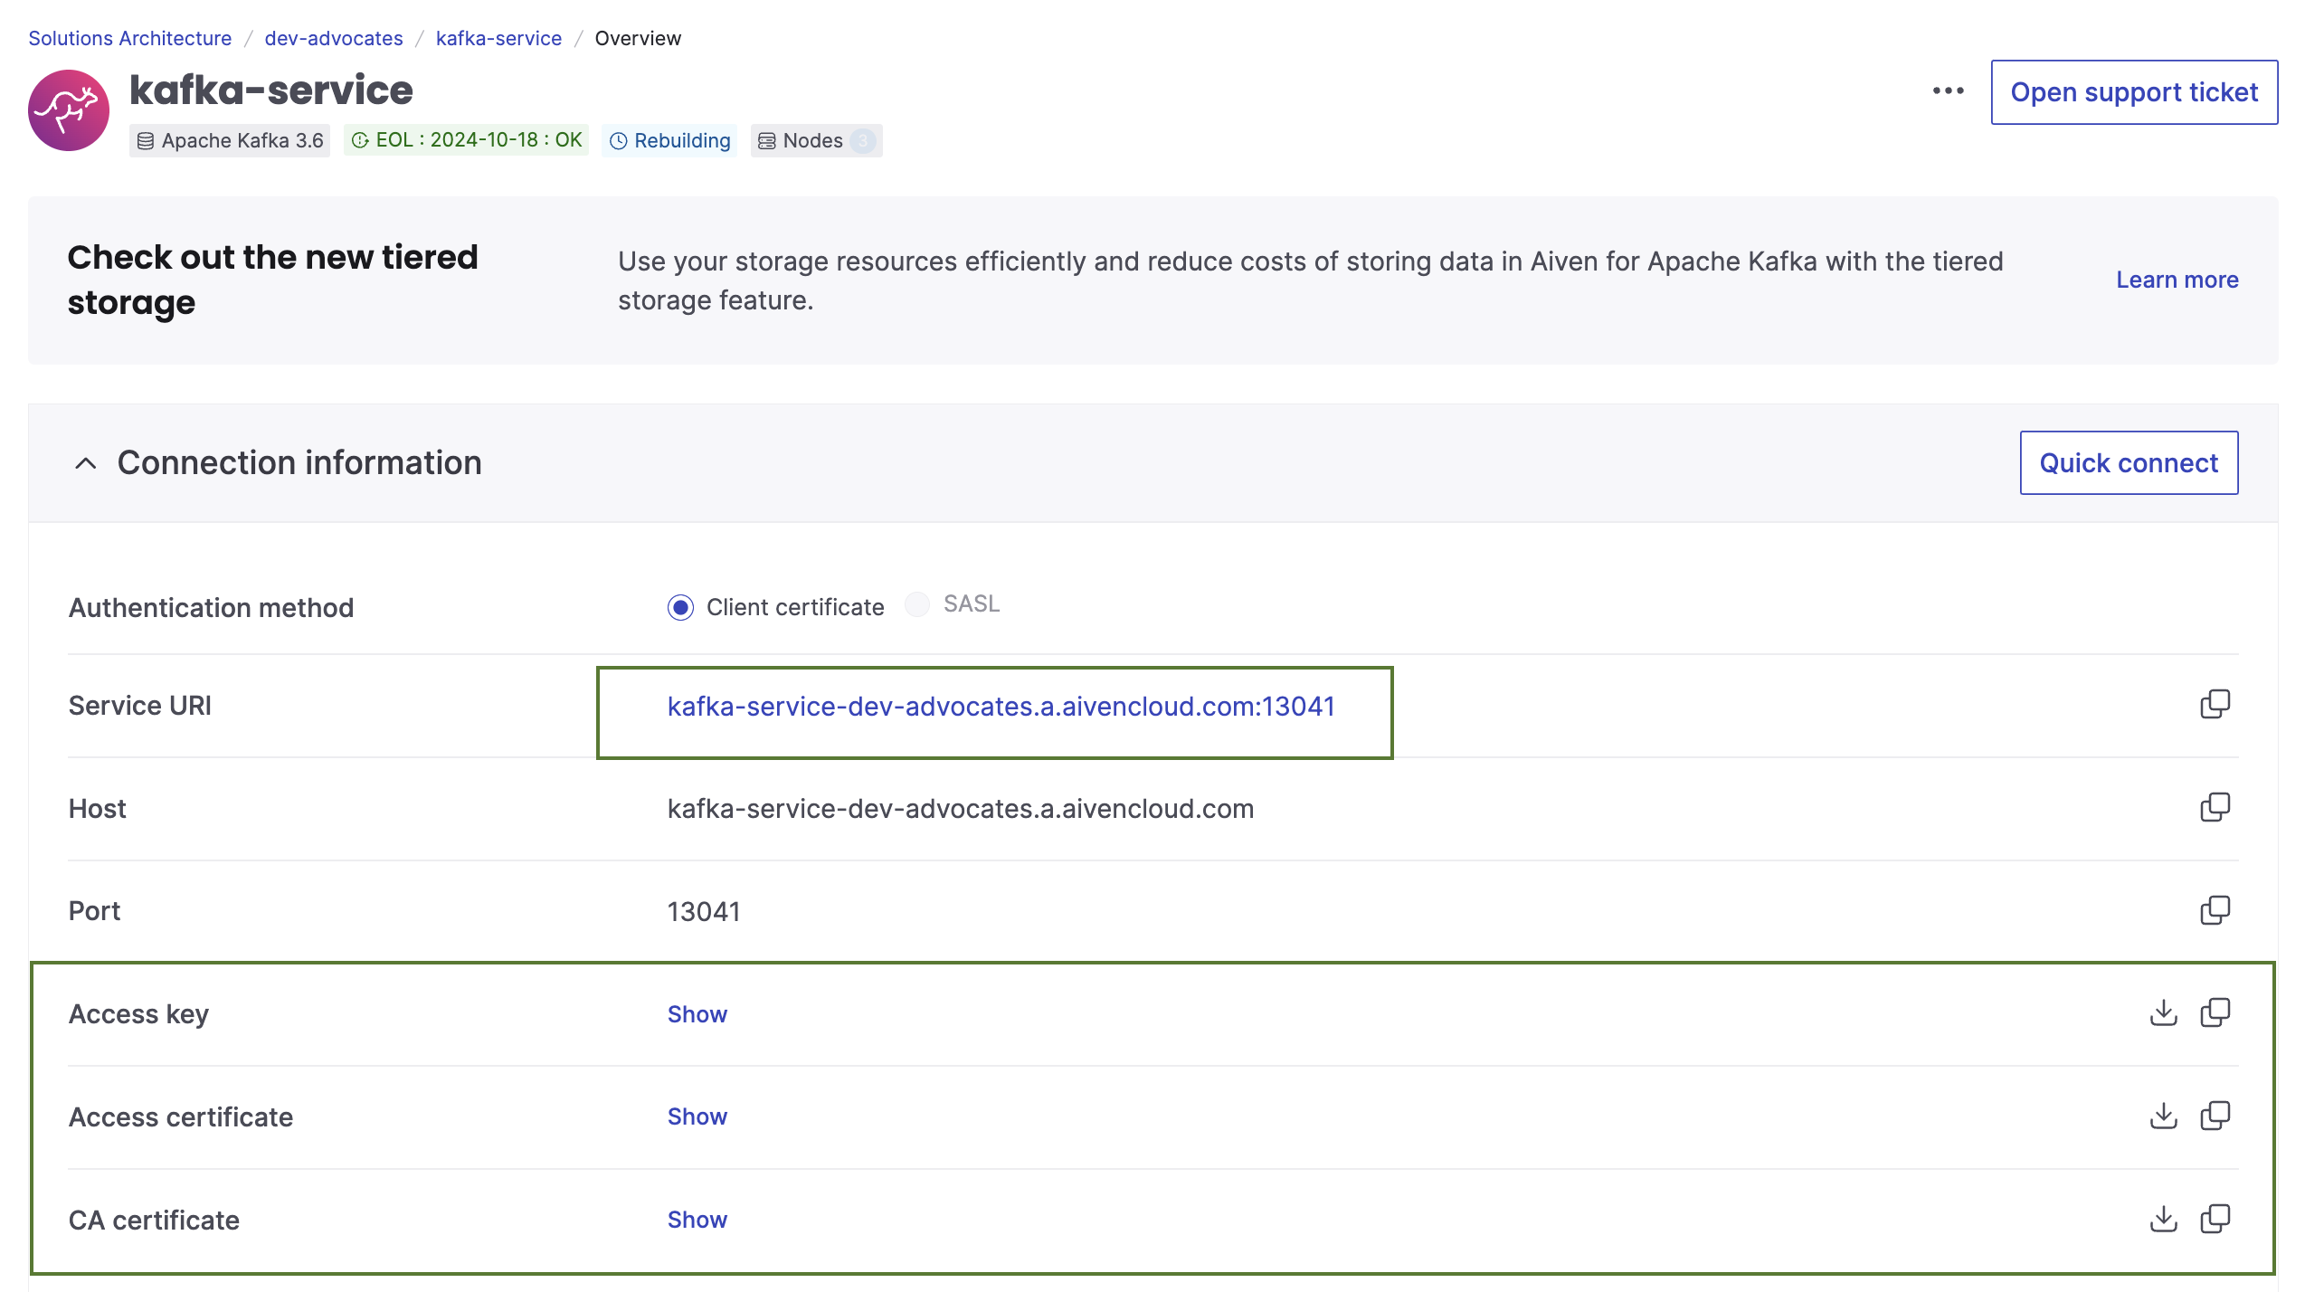The width and height of the screenshot is (2305, 1292).
Task: Download the Access certificate file
Action: click(x=2163, y=1116)
